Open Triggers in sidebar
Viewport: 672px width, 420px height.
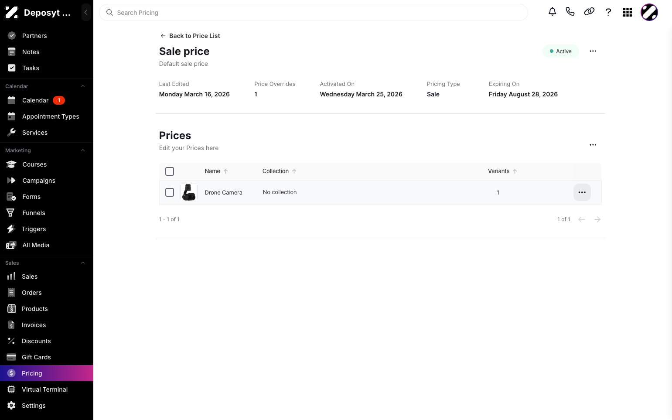coord(47,229)
